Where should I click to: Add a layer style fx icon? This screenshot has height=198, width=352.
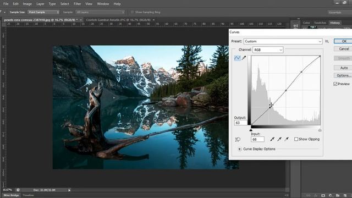point(315,196)
